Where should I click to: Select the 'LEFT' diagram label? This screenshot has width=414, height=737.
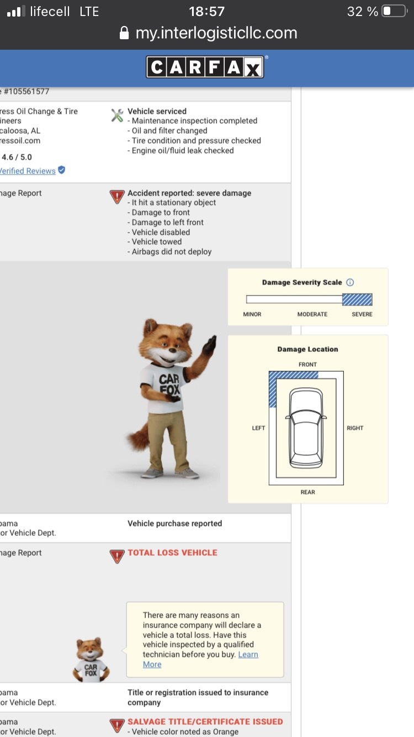pyautogui.click(x=258, y=428)
